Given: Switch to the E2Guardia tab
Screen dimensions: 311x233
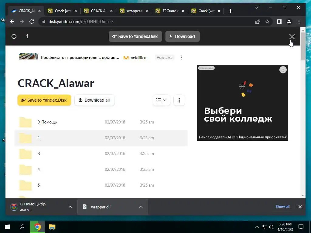Looking at the screenshot, I should pyautogui.click(x=170, y=11).
